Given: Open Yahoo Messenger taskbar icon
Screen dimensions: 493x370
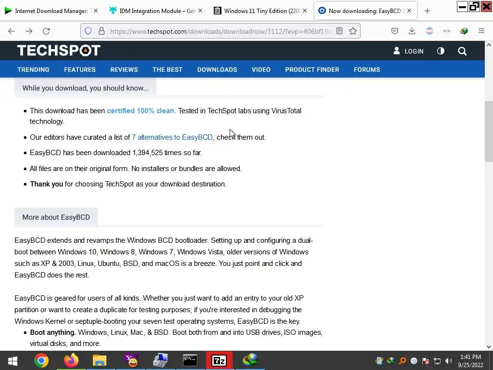Looking at the screenshot, I should click(x=131, y=360).
